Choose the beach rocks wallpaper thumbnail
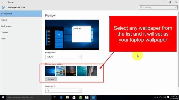 pyautogui.click(x=61, y=71)
